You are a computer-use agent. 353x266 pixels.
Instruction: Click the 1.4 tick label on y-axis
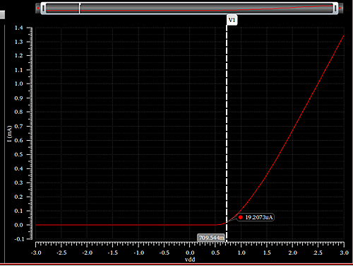(18, 28)
